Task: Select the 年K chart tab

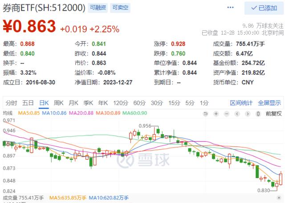Action: coord(103,103)
